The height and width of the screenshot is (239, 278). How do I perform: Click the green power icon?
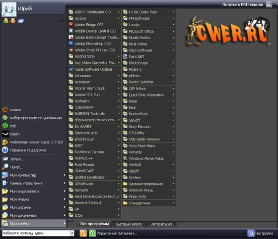click(92, 233)
